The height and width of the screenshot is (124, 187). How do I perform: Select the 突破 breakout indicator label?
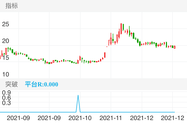pyautogui.click(x=12, y=84)
